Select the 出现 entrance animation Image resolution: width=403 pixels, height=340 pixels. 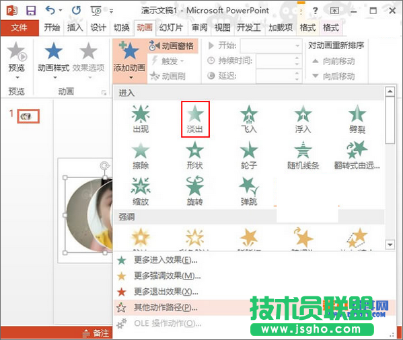(141, 119)
